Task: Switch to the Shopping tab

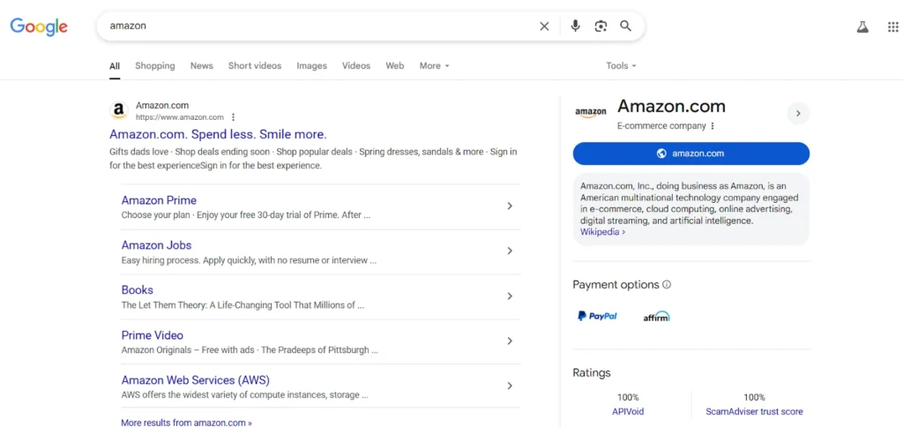Action: pos(155,66)
